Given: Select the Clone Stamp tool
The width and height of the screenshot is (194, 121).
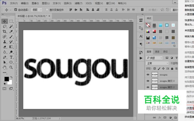Looking at the screenshot, I should (x=4, y=42).
